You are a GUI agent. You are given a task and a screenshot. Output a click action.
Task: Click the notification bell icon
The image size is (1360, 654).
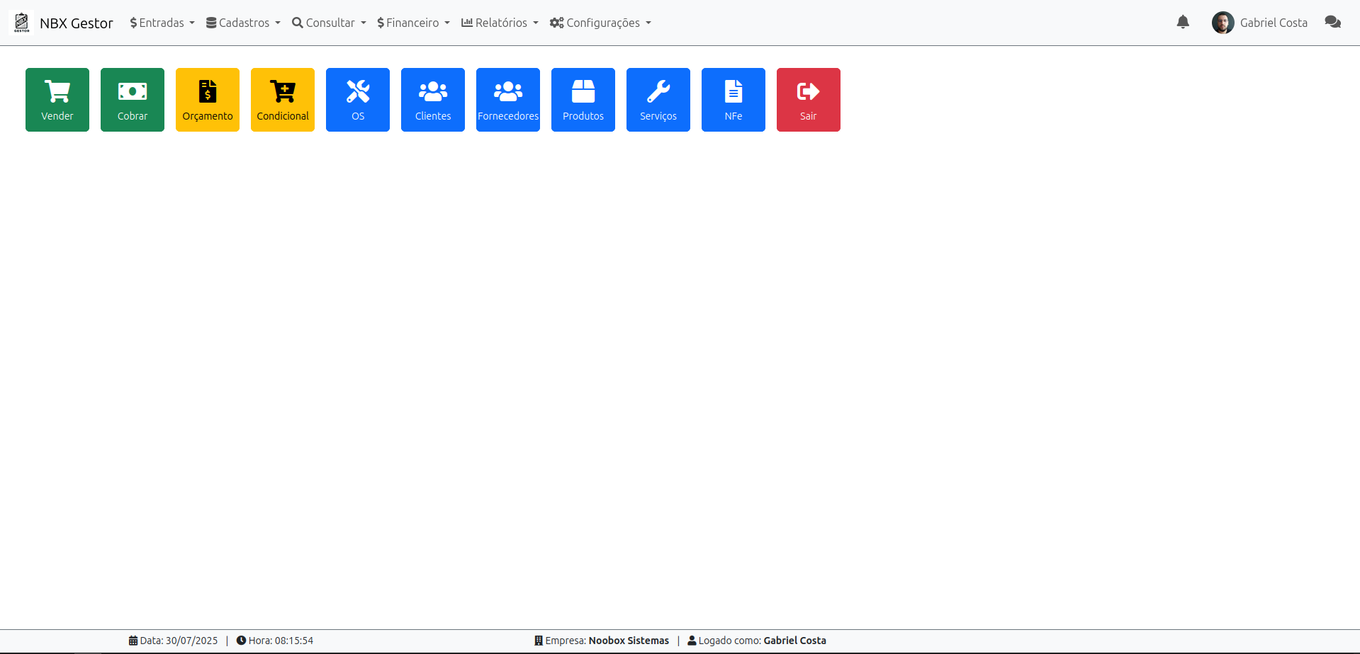click(x=1183, y=22)
